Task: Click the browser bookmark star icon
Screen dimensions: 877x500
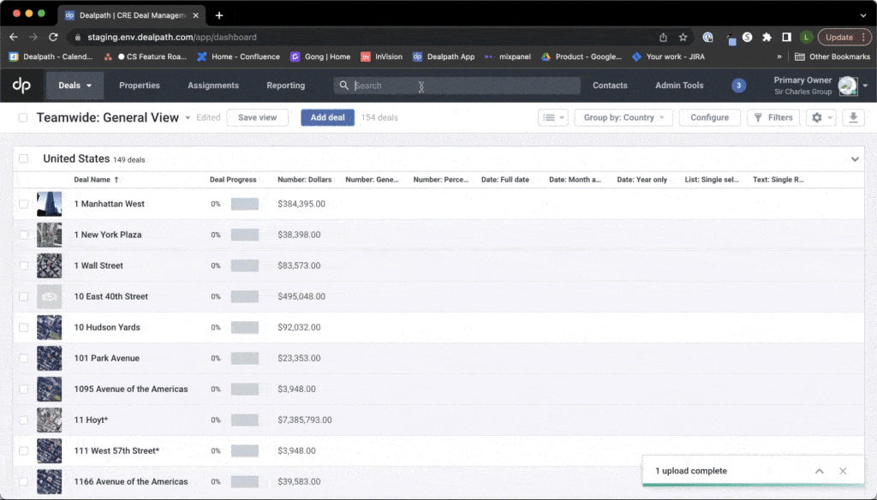Action: (683, 37)
